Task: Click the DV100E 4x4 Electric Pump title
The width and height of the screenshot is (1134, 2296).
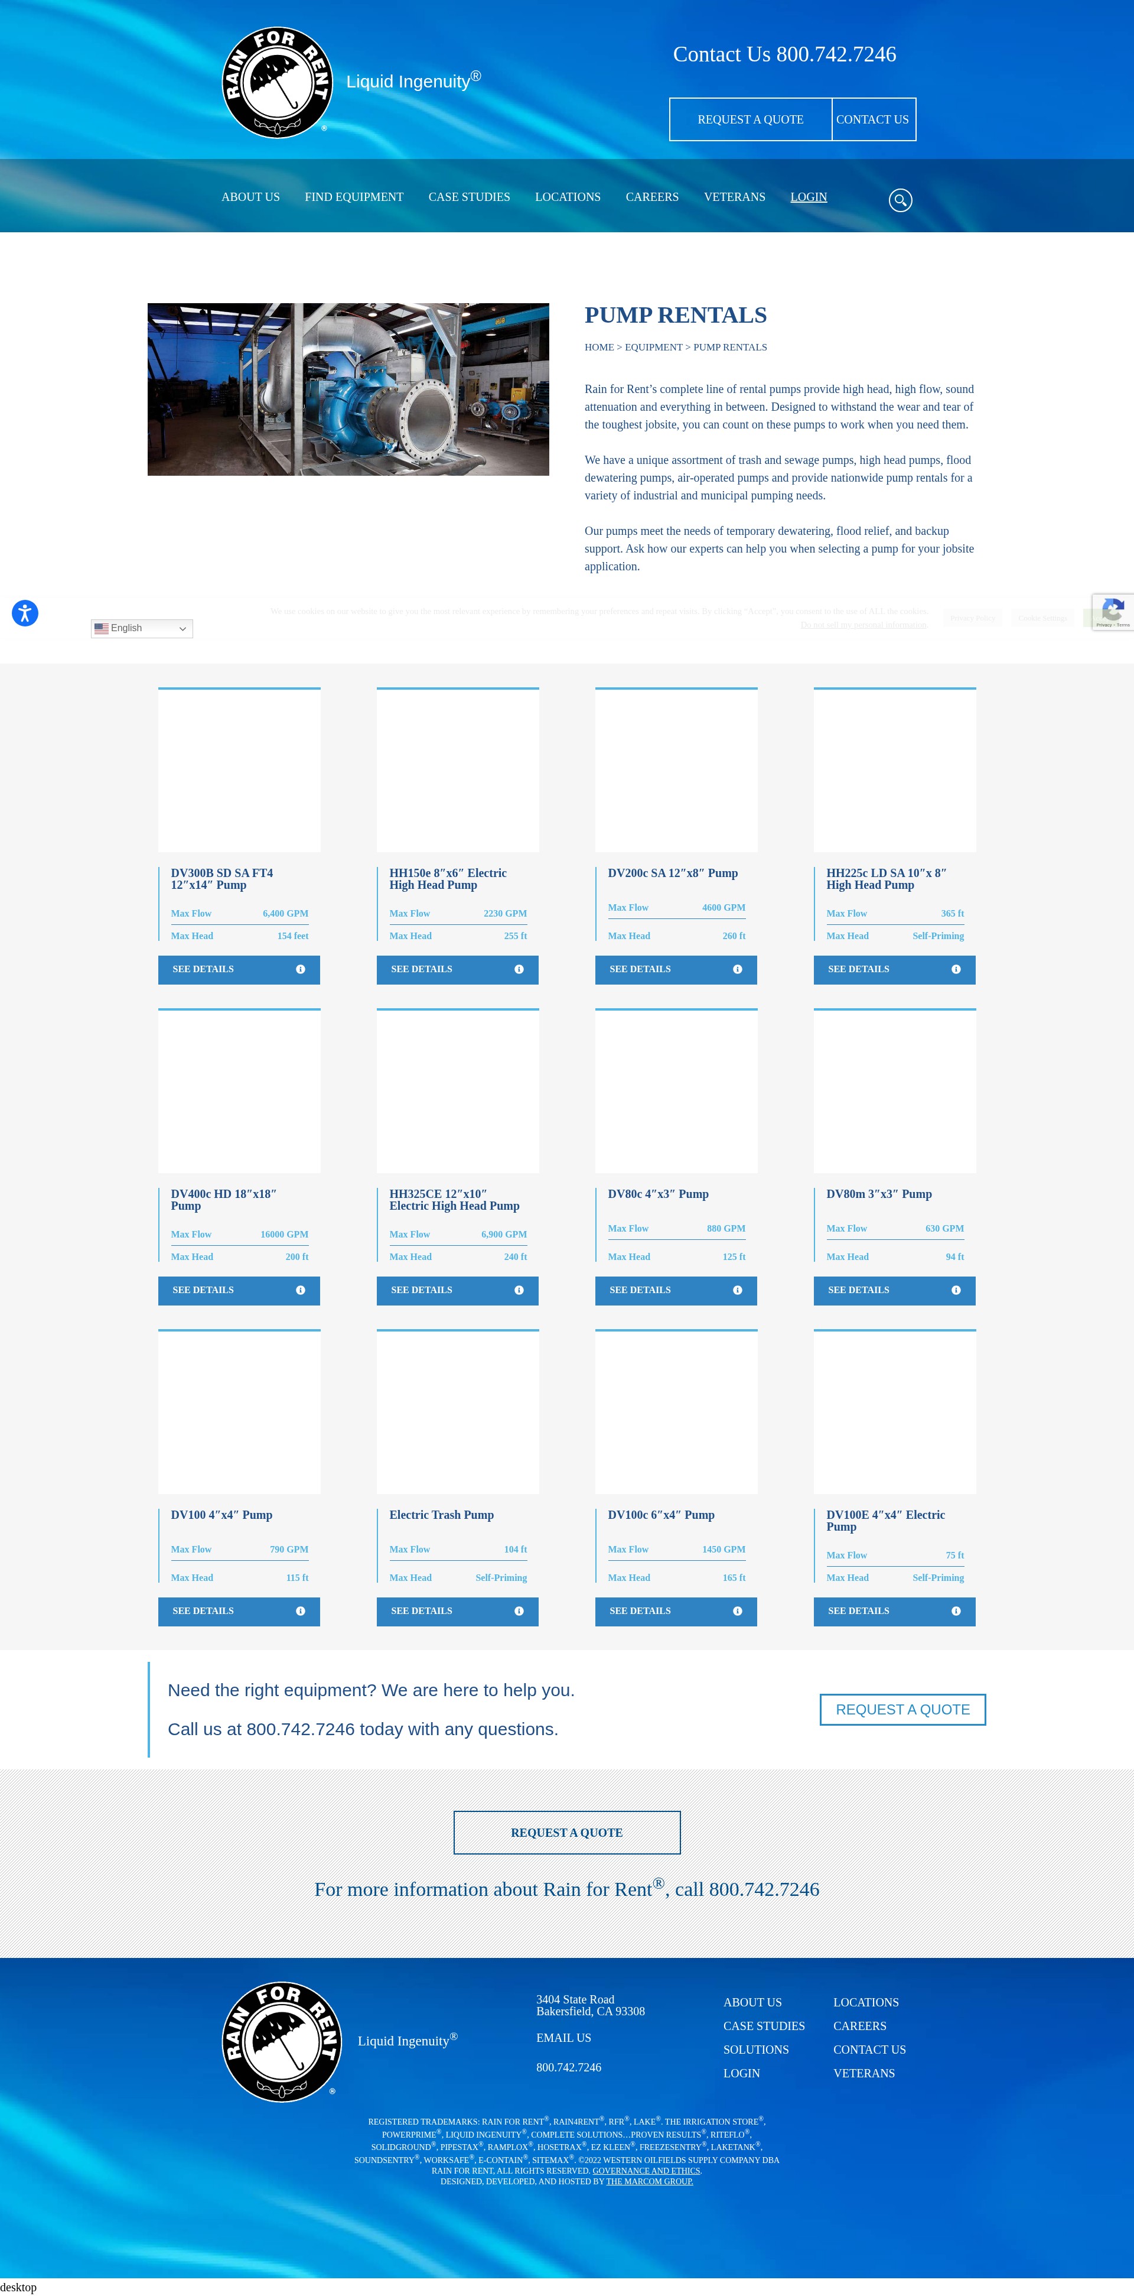Action: (885, 1521)
